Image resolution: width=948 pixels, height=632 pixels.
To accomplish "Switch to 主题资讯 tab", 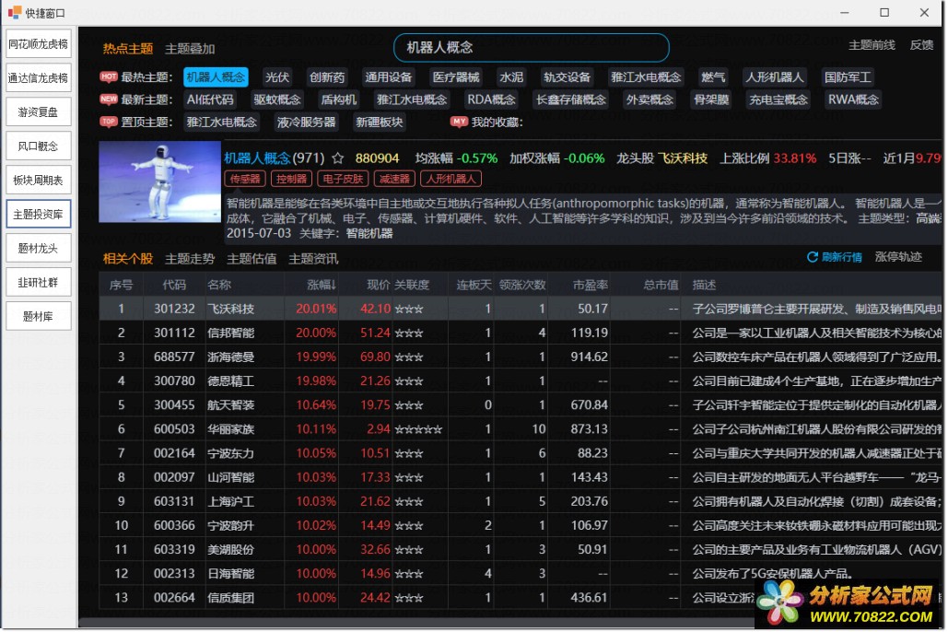I will tap(313, 259).
